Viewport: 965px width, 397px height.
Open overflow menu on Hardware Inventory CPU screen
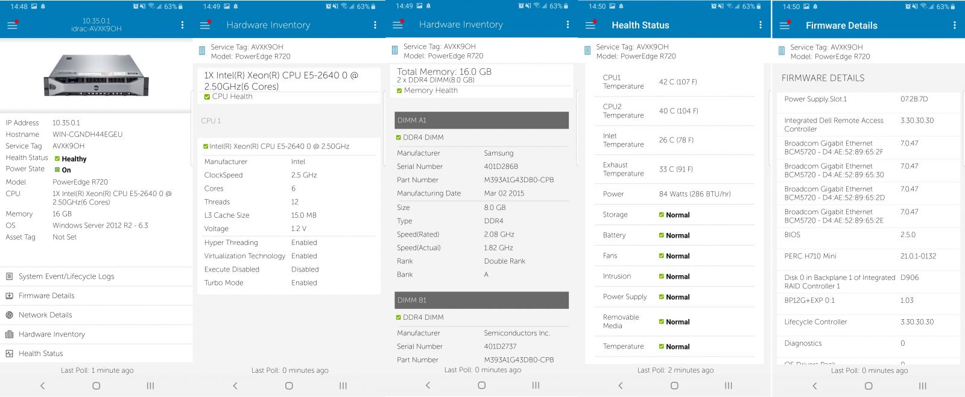(375, 25)
